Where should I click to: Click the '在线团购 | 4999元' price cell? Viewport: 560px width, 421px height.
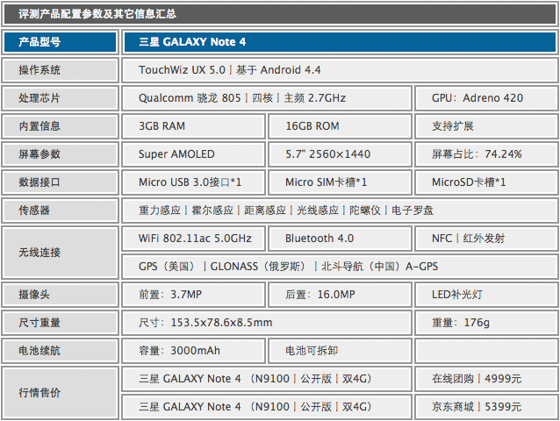(486, 379)
